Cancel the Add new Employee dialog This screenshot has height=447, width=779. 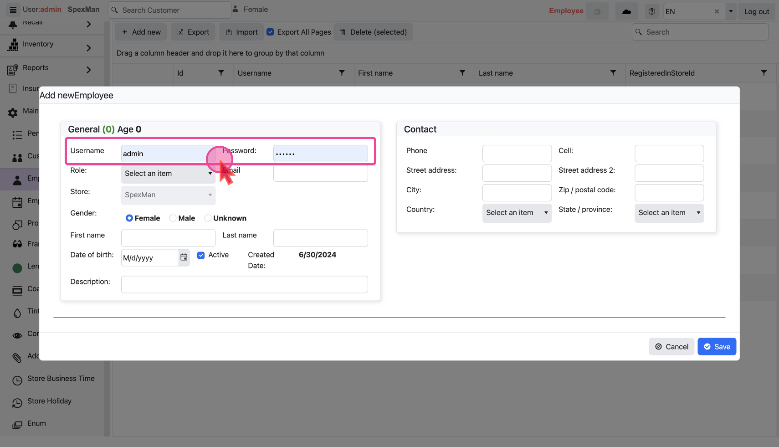pyautogui.click(x=671, y=347)
